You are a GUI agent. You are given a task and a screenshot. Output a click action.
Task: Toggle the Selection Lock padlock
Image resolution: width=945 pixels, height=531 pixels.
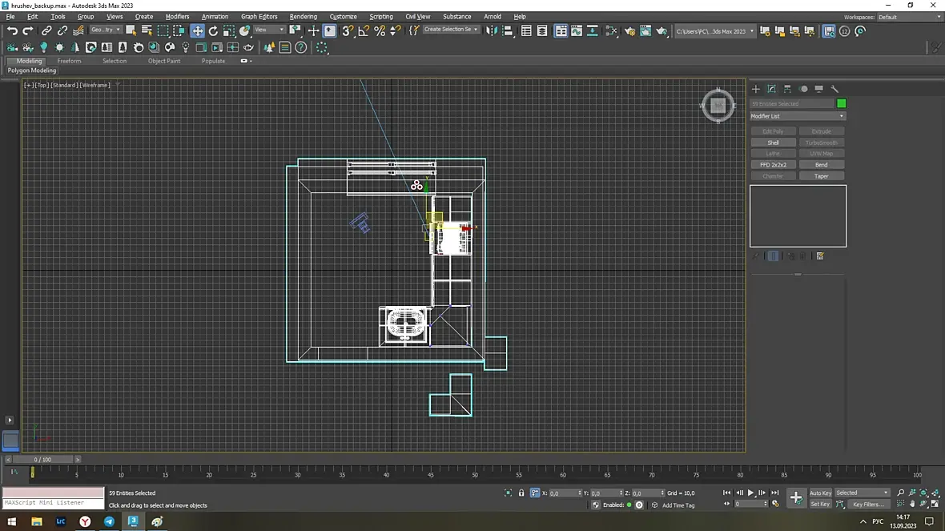tap(521, 493)
